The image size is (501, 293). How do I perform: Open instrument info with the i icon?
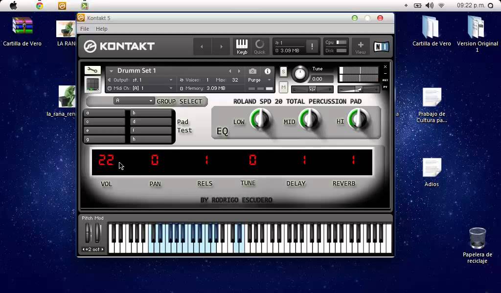coord(268,71)
